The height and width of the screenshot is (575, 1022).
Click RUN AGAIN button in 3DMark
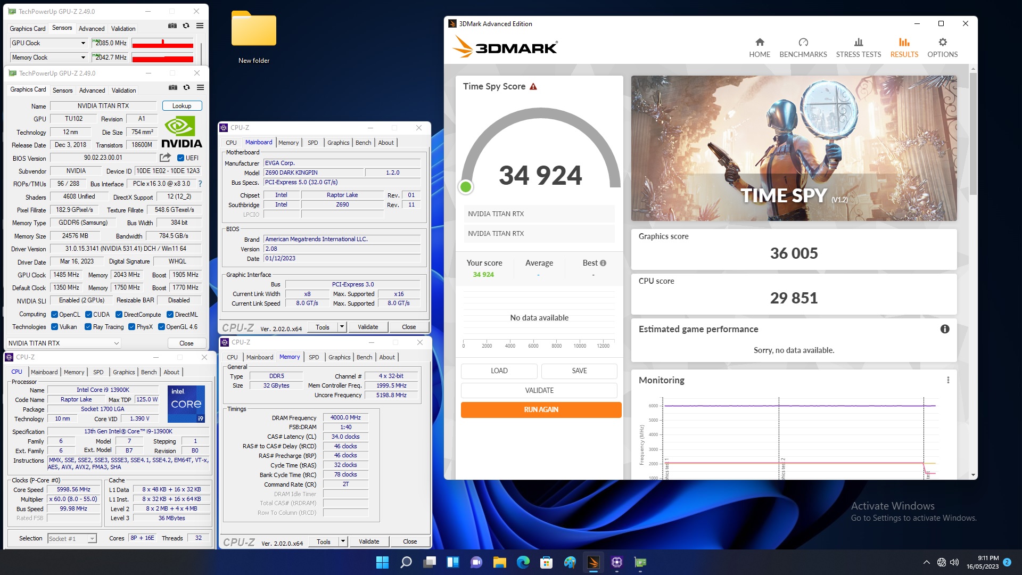[541, 409]
